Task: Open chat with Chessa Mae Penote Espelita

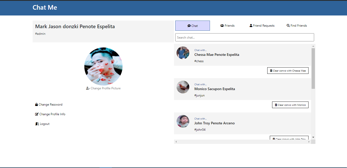Action: click(217, 55)
